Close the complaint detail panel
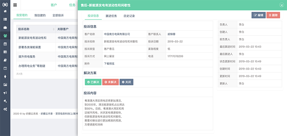 (x=282, y=5)
